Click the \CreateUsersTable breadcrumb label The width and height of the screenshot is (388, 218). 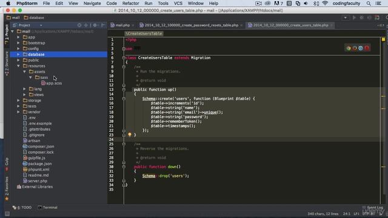[x=144, y=34]
